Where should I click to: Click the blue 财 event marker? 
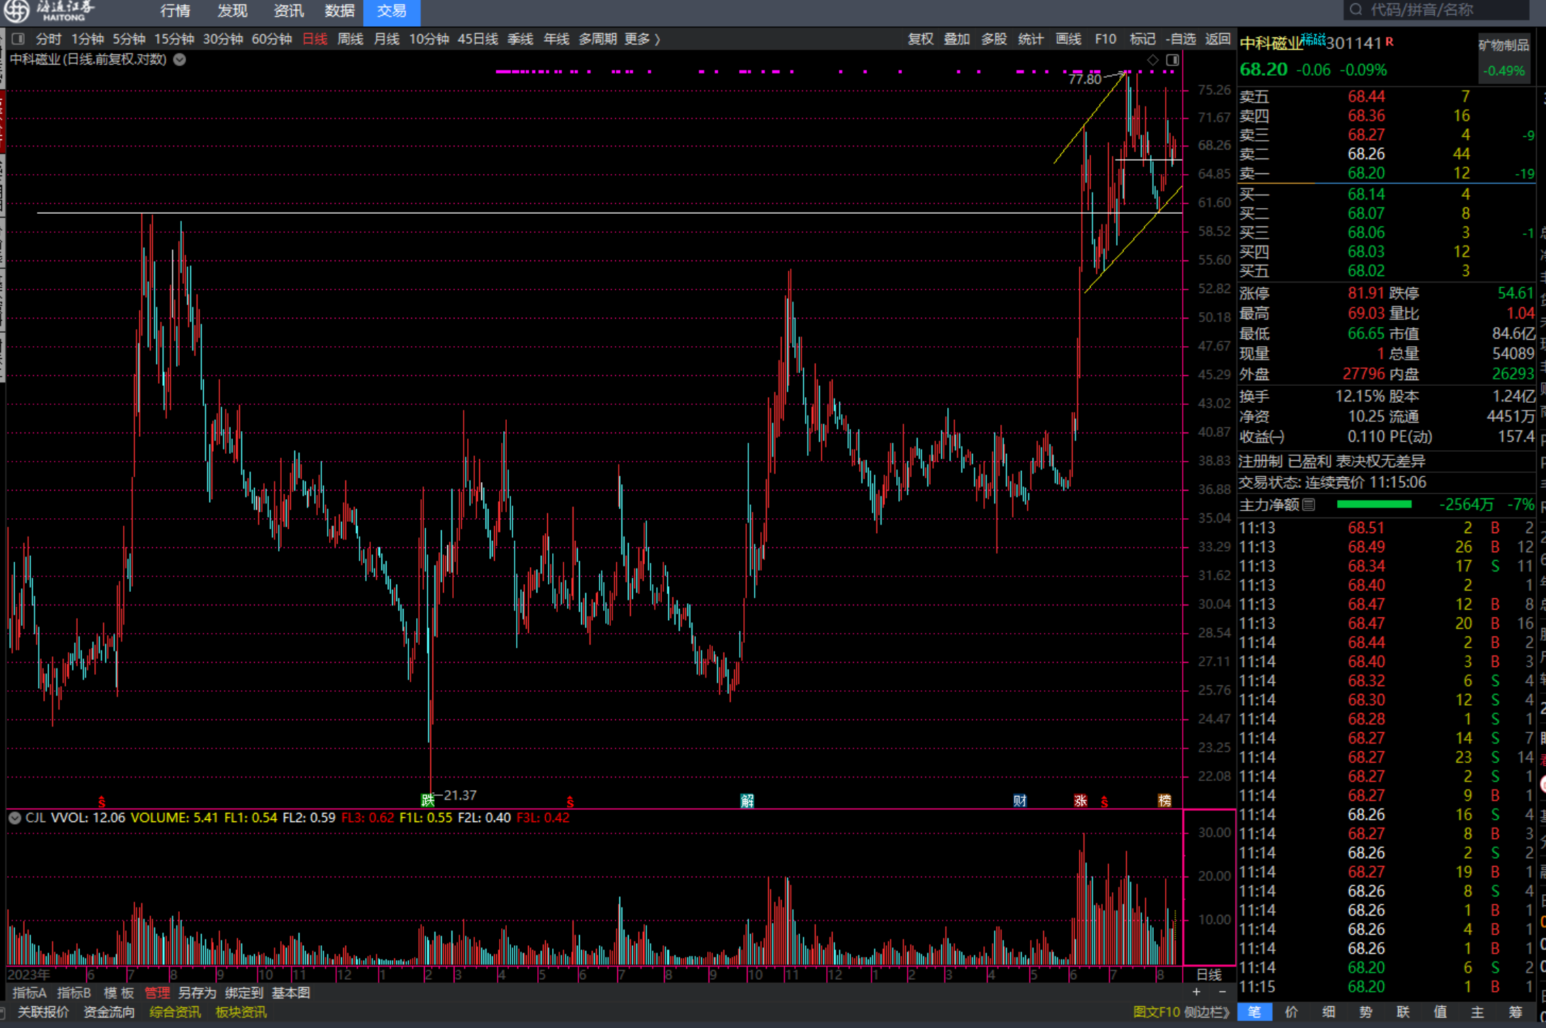(x=1019, y=801)
